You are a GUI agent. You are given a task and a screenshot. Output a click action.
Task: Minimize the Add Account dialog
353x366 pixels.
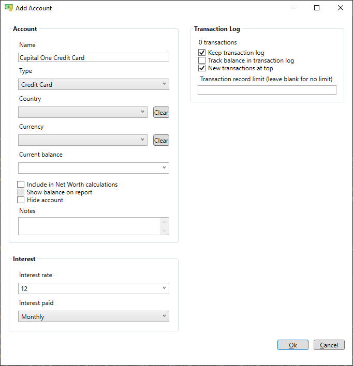click(x=293, y=8)
